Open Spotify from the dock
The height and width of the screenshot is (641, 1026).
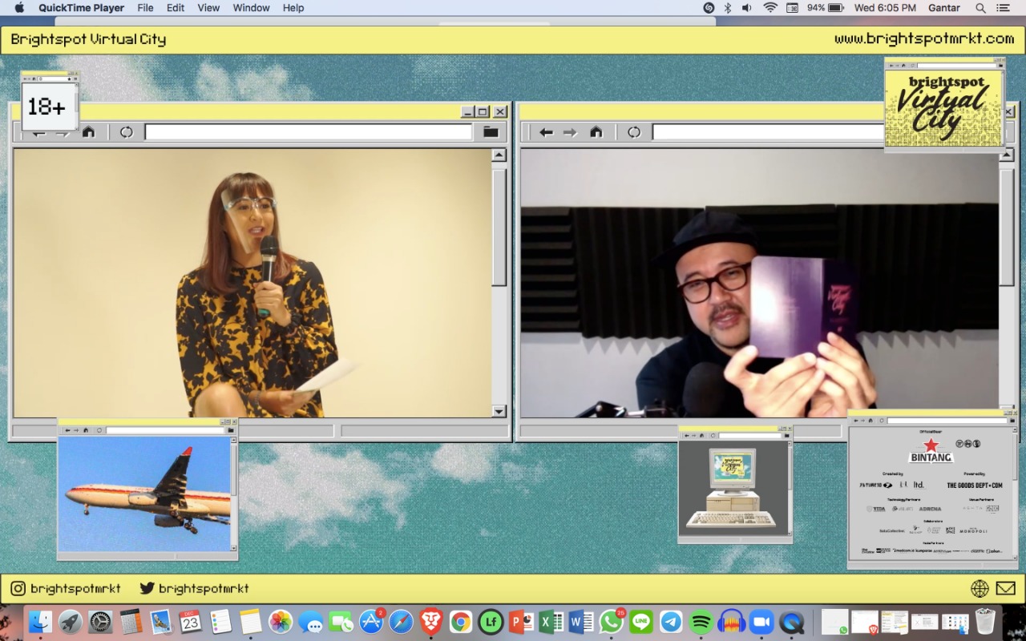[x=701, y=622]
